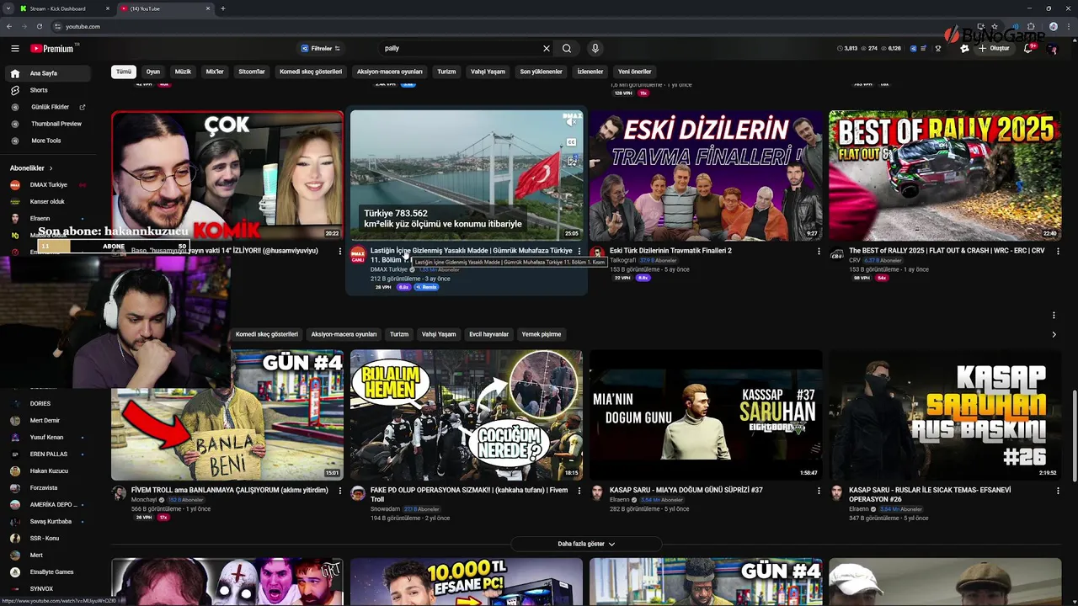Click the YouTube Premium logo
The image size is (1078, 606).
pos(53,49)
